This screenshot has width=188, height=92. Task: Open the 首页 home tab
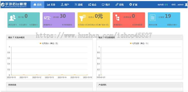coord(37,5)
